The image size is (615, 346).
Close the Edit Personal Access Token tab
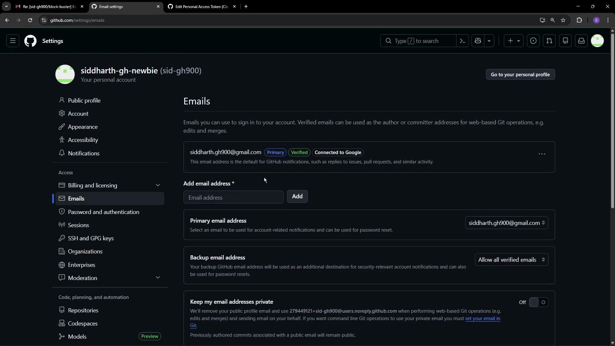click(x=234, y=6)
